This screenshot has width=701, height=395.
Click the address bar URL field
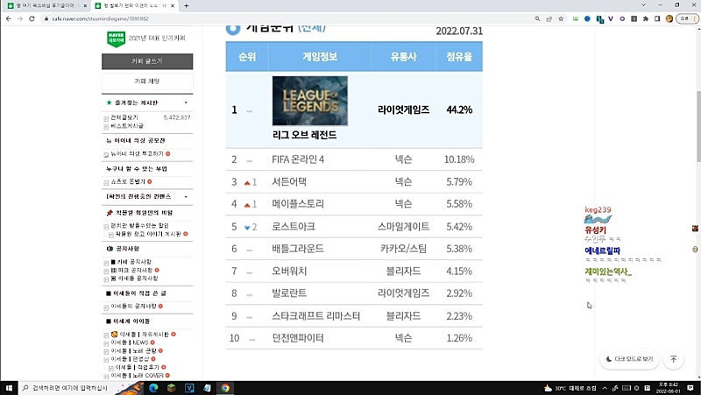pyautogui.click(x=287, y=18)
